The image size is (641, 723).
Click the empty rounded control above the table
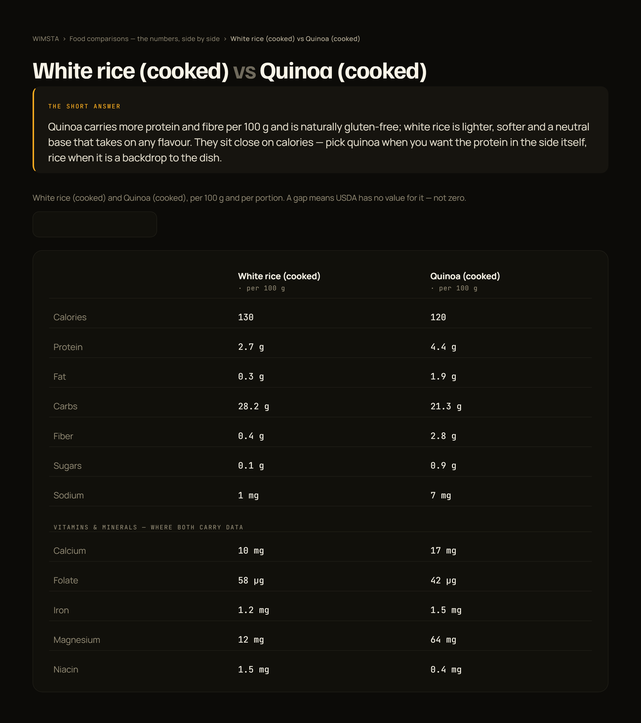click(95, 224)
